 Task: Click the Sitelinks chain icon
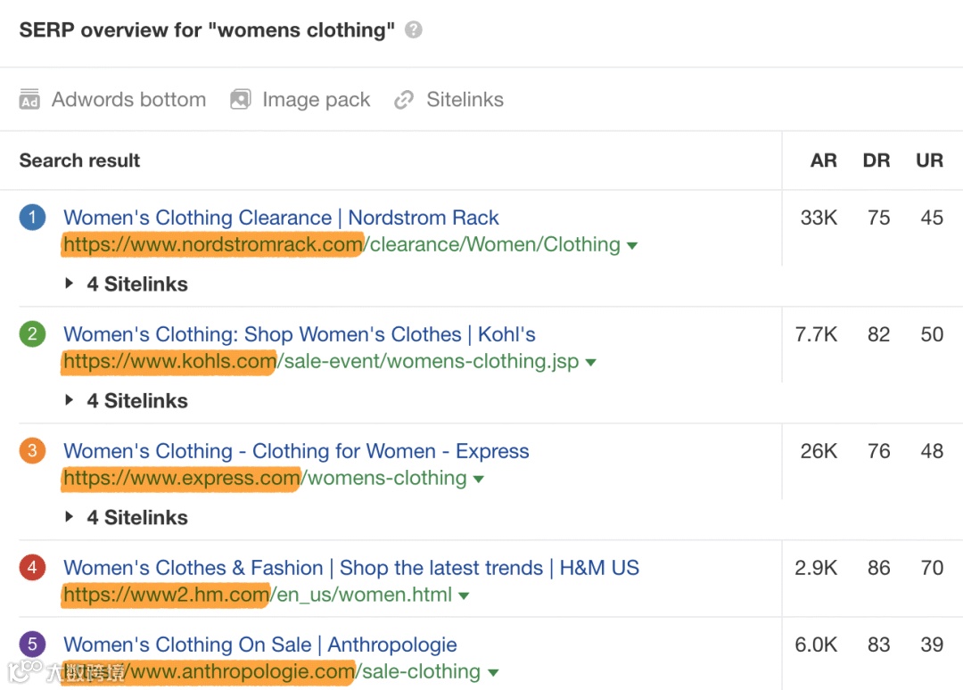[x=404, y=100]
